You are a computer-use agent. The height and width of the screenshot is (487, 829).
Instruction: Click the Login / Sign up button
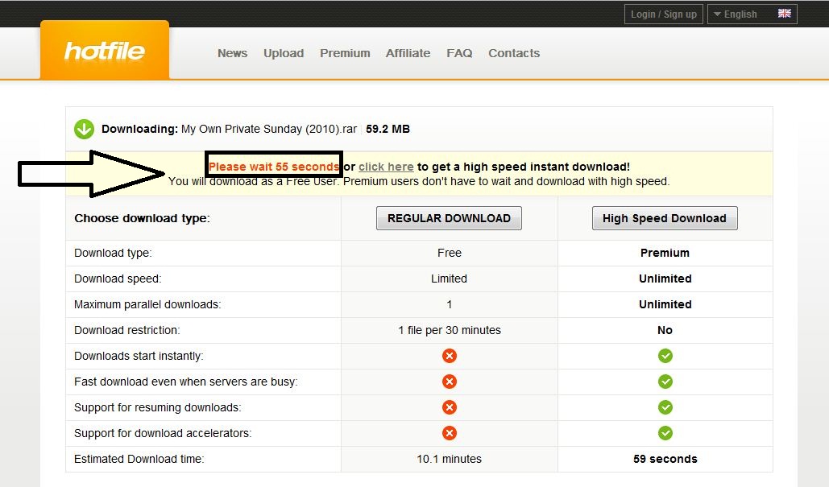(664, 14)
